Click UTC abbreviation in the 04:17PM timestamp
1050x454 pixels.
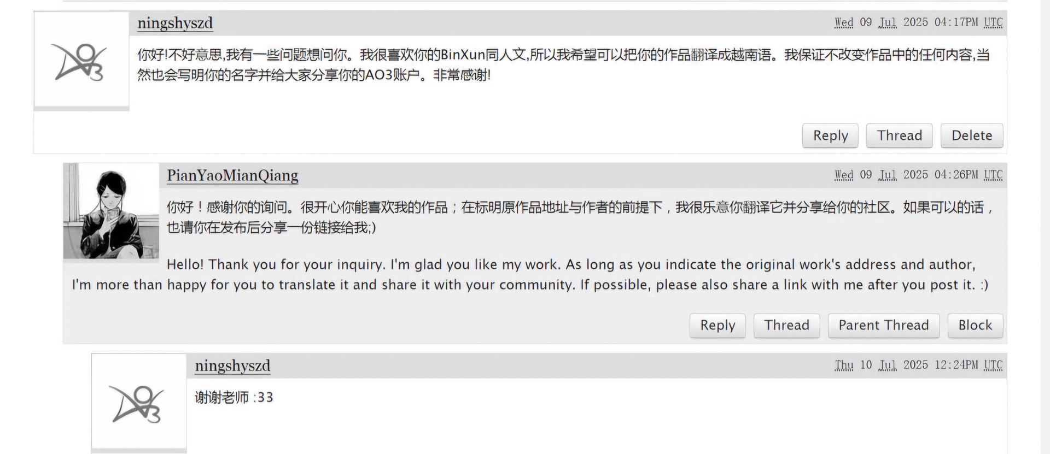point(993,23)
